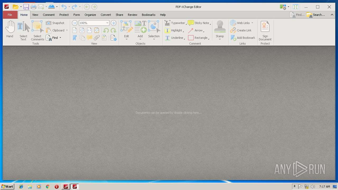This screenshot has height=190, width=338.
Task: Click the Redo arrow
Action: coord(74,7)
